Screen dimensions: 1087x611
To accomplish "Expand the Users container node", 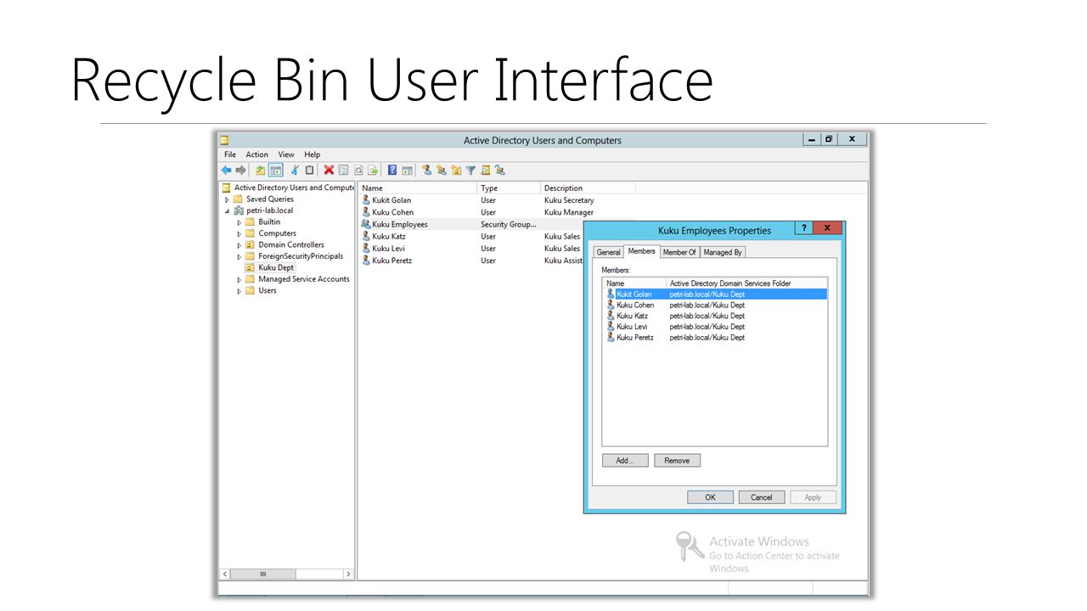I will [239, 291].
